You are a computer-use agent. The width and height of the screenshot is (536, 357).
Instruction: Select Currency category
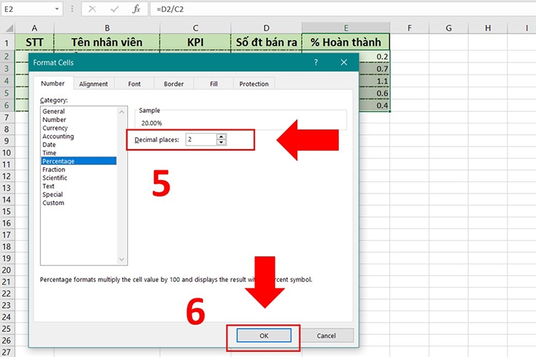[x=79, y=128]
